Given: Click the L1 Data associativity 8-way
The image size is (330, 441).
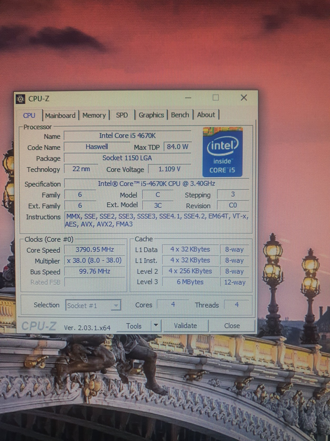Looking at the screenshot, I should click(234, 250).
